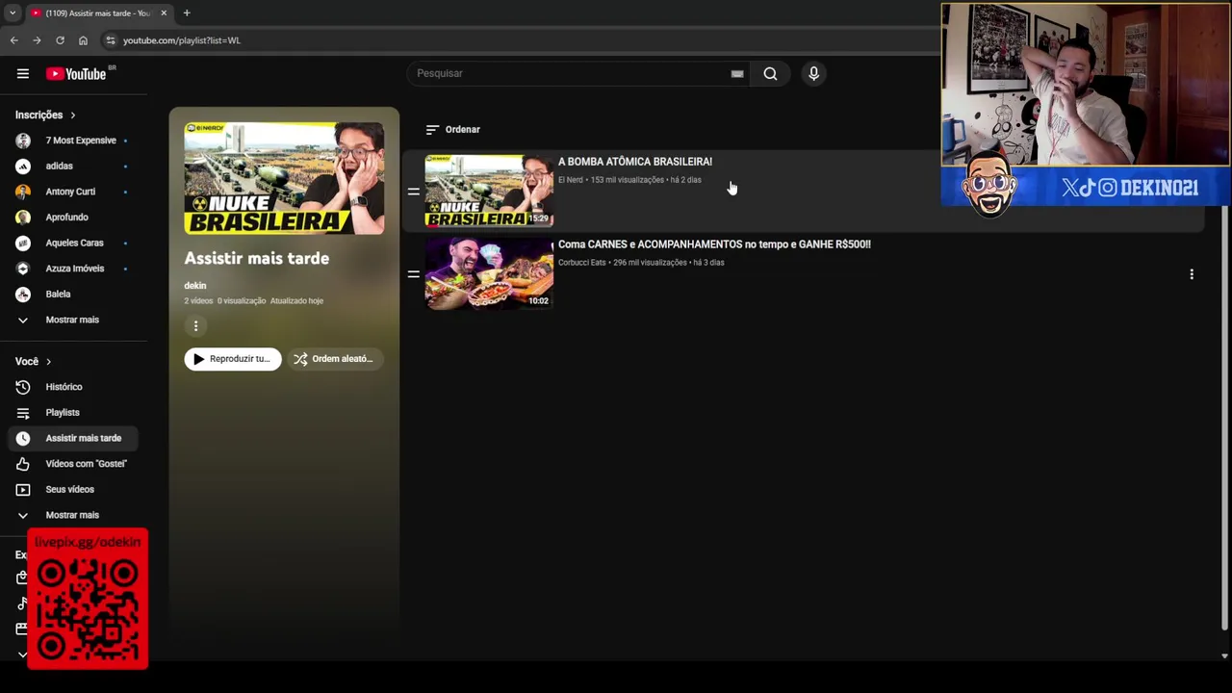Image resolution: width=1232 pixels, height=693 pixels.
Task: Click Reproduzir tudo play button
Action: point(233,359)
